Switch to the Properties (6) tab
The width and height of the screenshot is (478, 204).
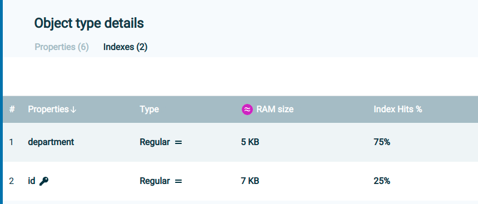tap(62, 47)
